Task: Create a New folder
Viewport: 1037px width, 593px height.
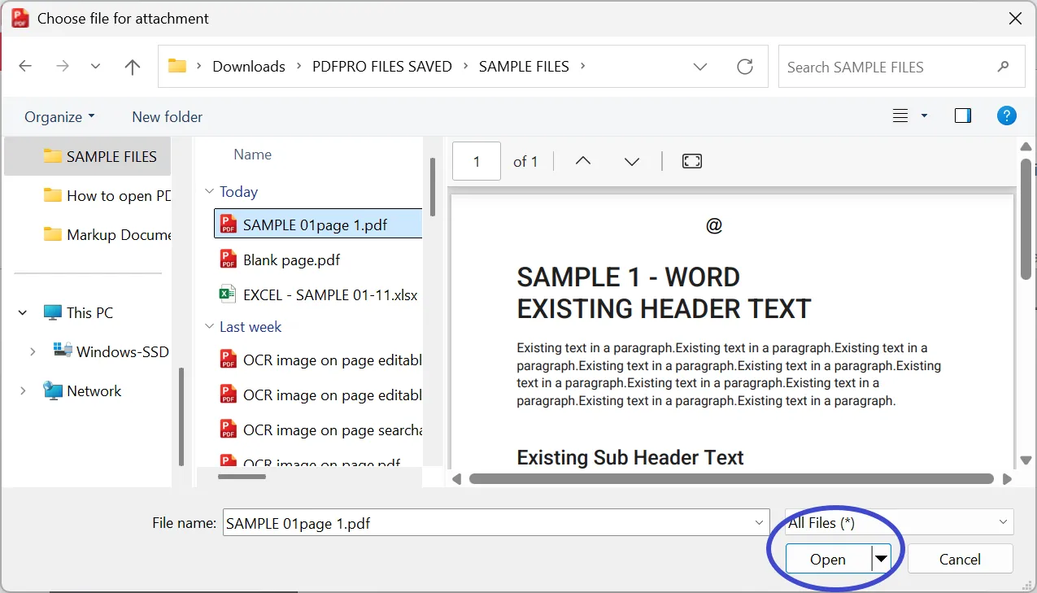Action: pos(168,117)
